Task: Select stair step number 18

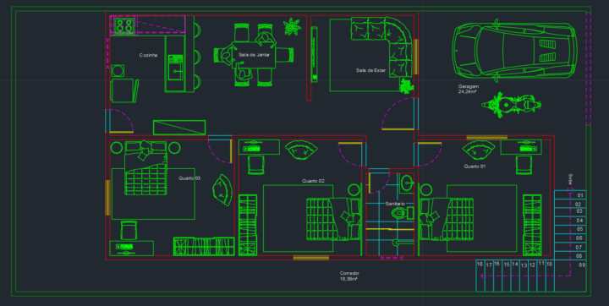Action: point(480,264)
